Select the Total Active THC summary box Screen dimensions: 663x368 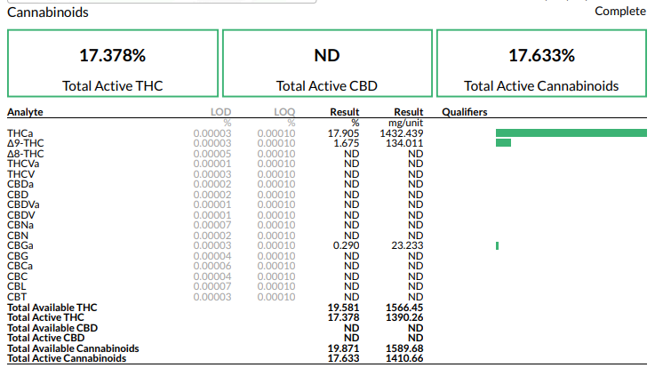click(112, 64)
